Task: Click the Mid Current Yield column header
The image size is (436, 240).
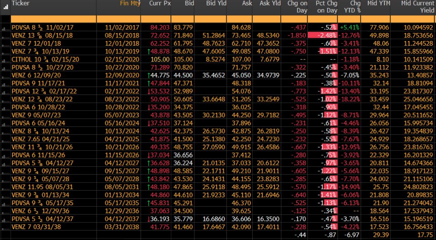Action: pos(417,7)
